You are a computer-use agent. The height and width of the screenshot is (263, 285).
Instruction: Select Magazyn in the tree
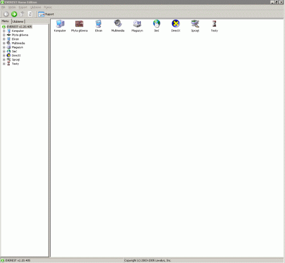pos(17,47)
